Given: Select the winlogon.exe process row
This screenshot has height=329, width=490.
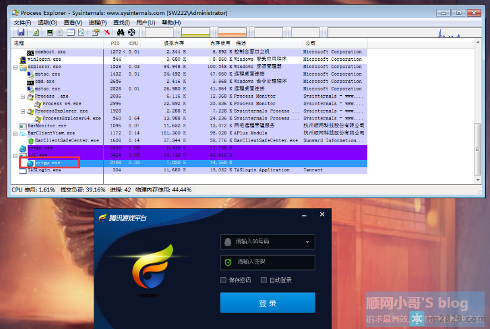Looking at the screenshot, I should [190, 59].
